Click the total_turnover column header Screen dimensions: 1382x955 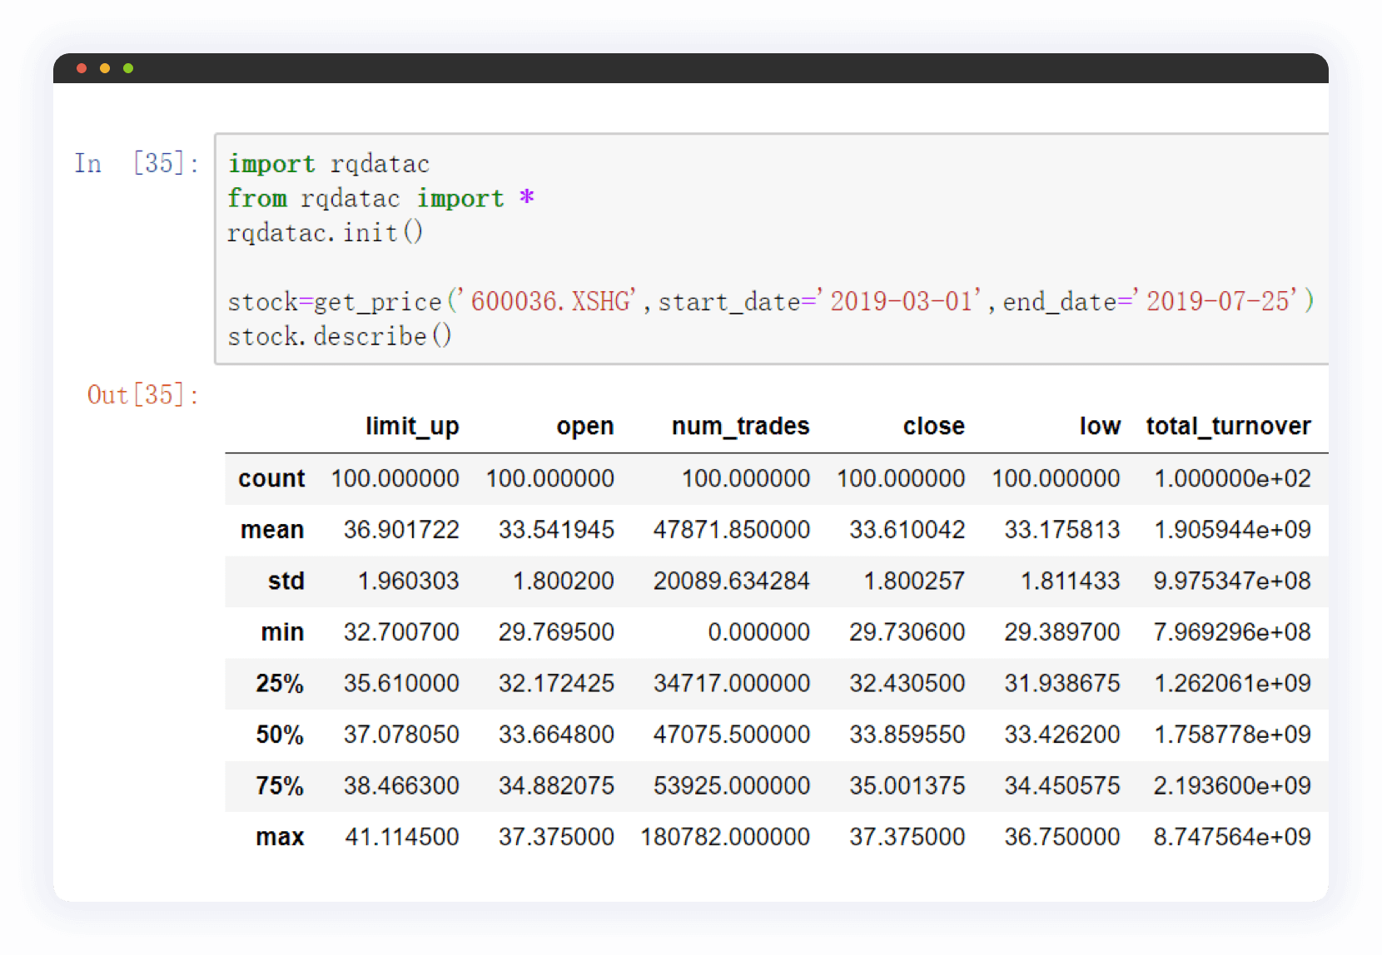pyautogui.click(x=1228, y=426)
